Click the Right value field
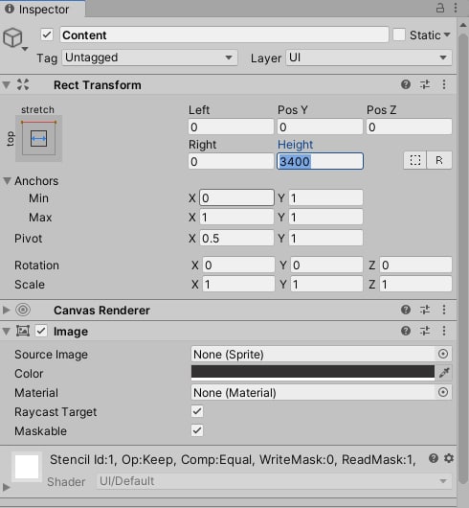Image resolution: width=469 pixels, height=508 pixels. [231, 161]
